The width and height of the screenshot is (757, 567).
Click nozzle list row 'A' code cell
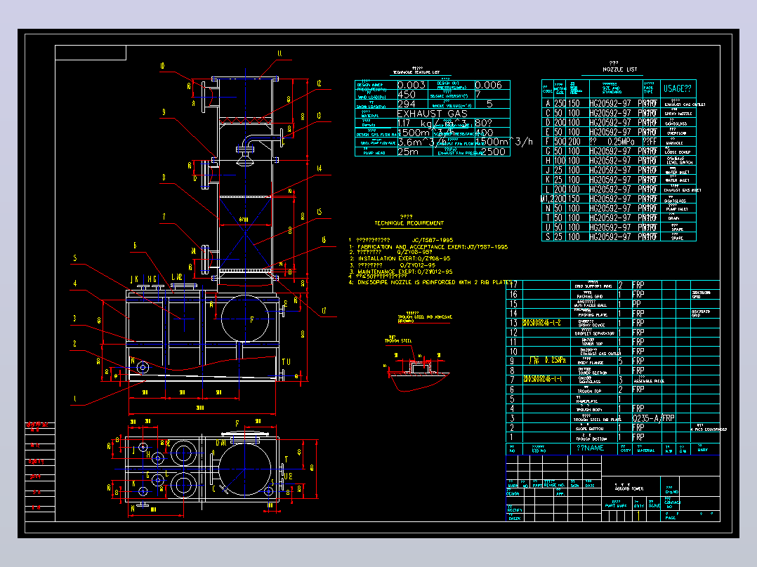(x=548, y=103)
